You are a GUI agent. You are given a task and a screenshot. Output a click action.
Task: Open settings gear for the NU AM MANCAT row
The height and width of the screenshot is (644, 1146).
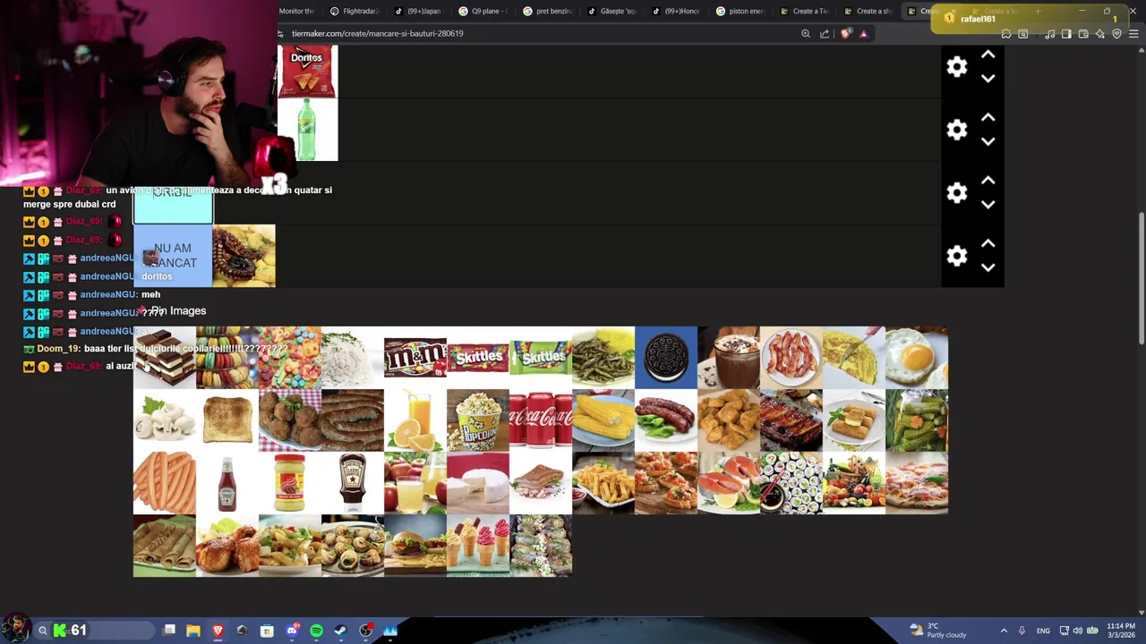[957, 256]
